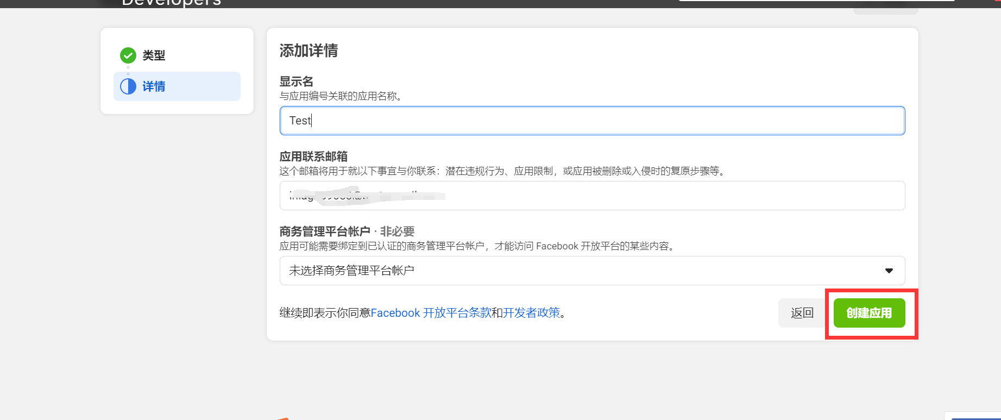
Task: Focus the 显示名 input containing Test
Action: click(592, 121)
